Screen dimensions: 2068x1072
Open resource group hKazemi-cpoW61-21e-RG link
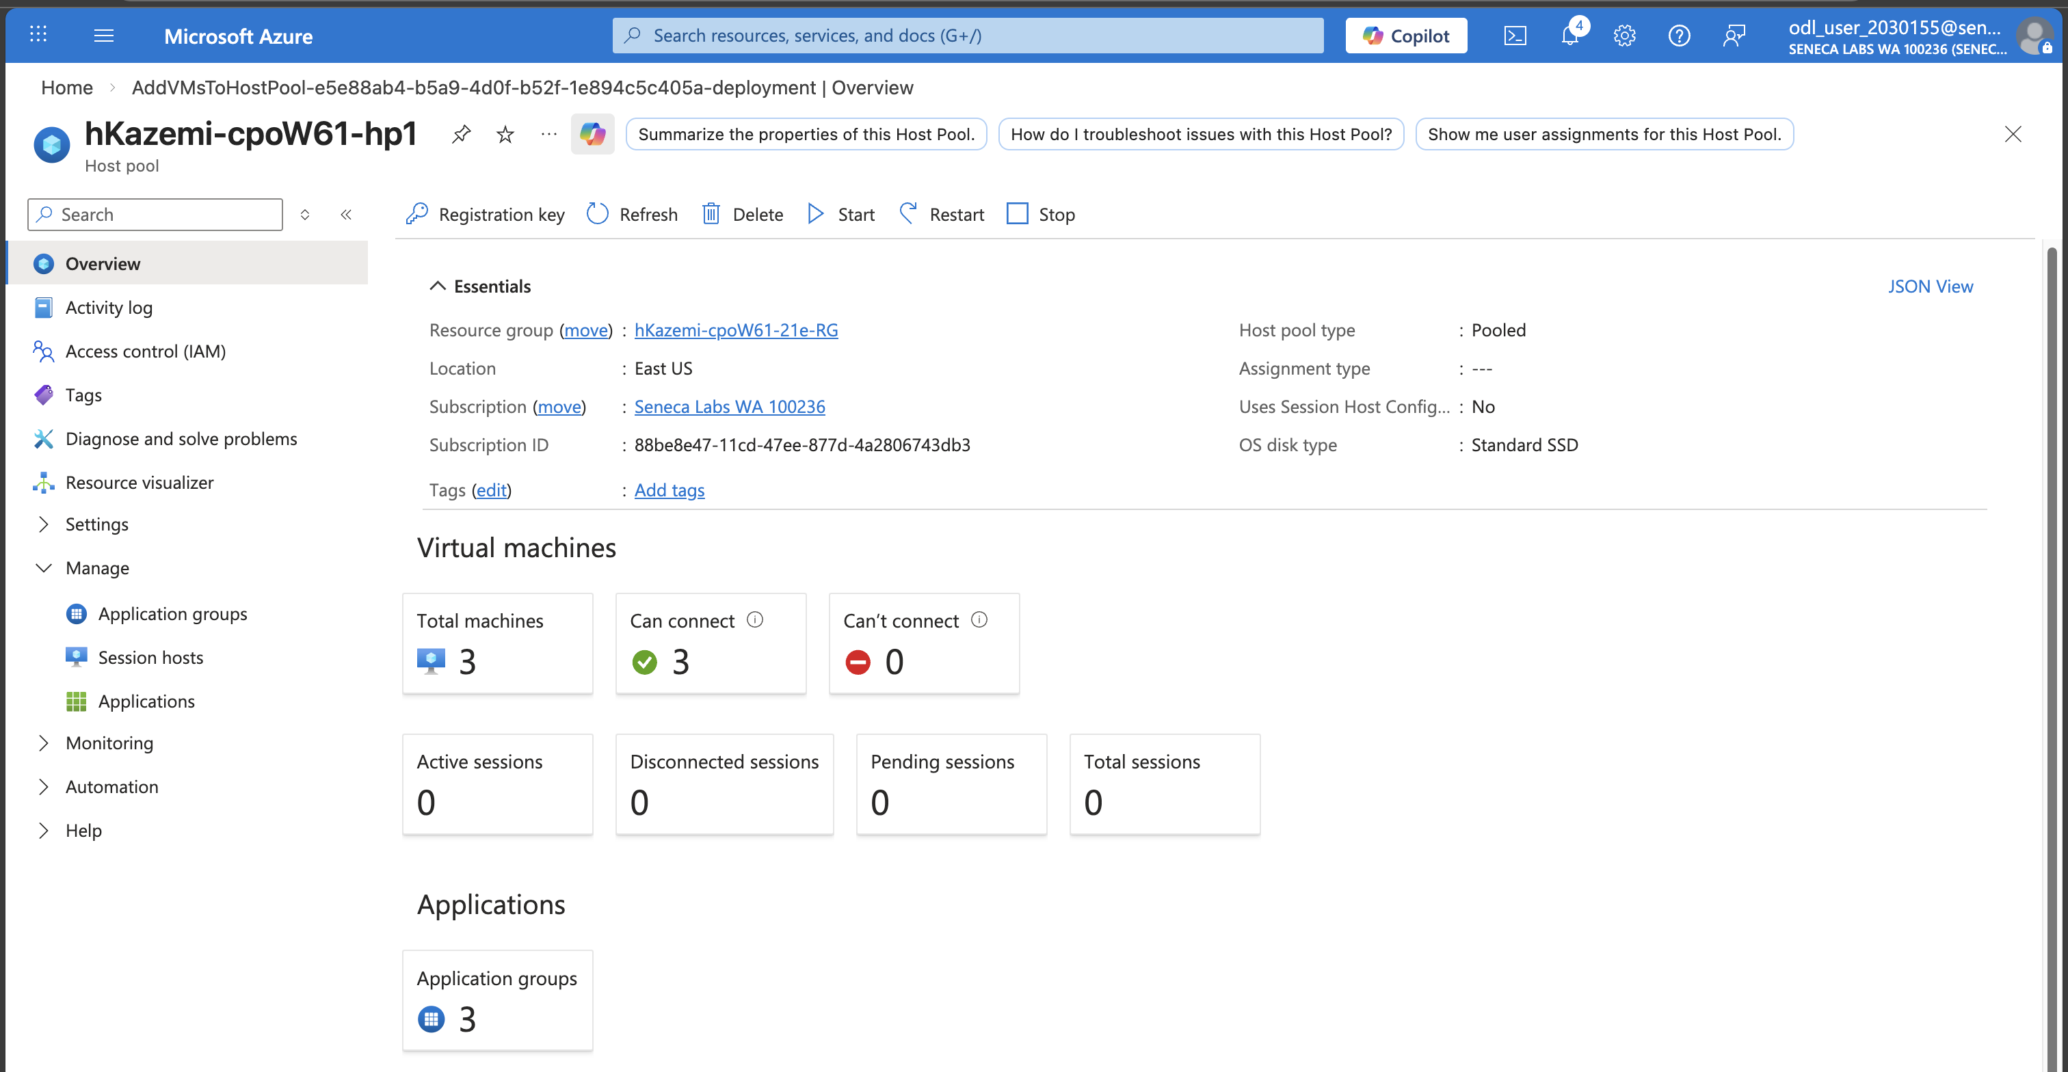click(x=736, y=330)
